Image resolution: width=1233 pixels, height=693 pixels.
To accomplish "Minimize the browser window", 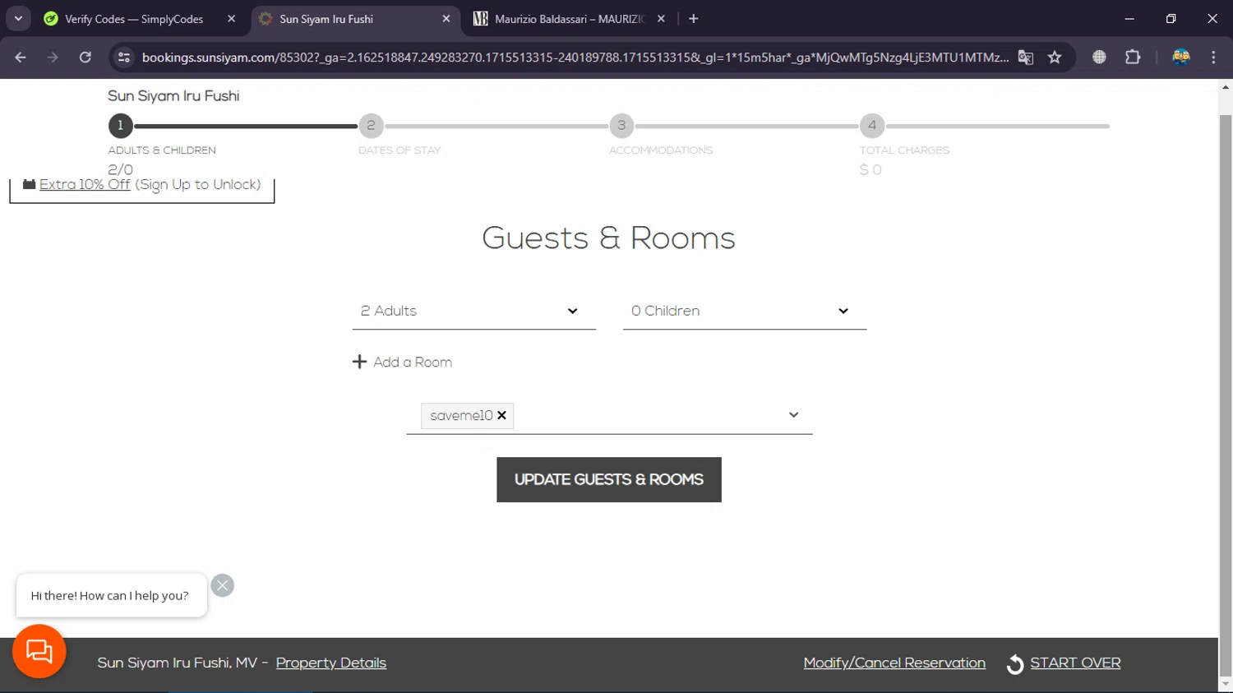I will [x=1129, y=19].
